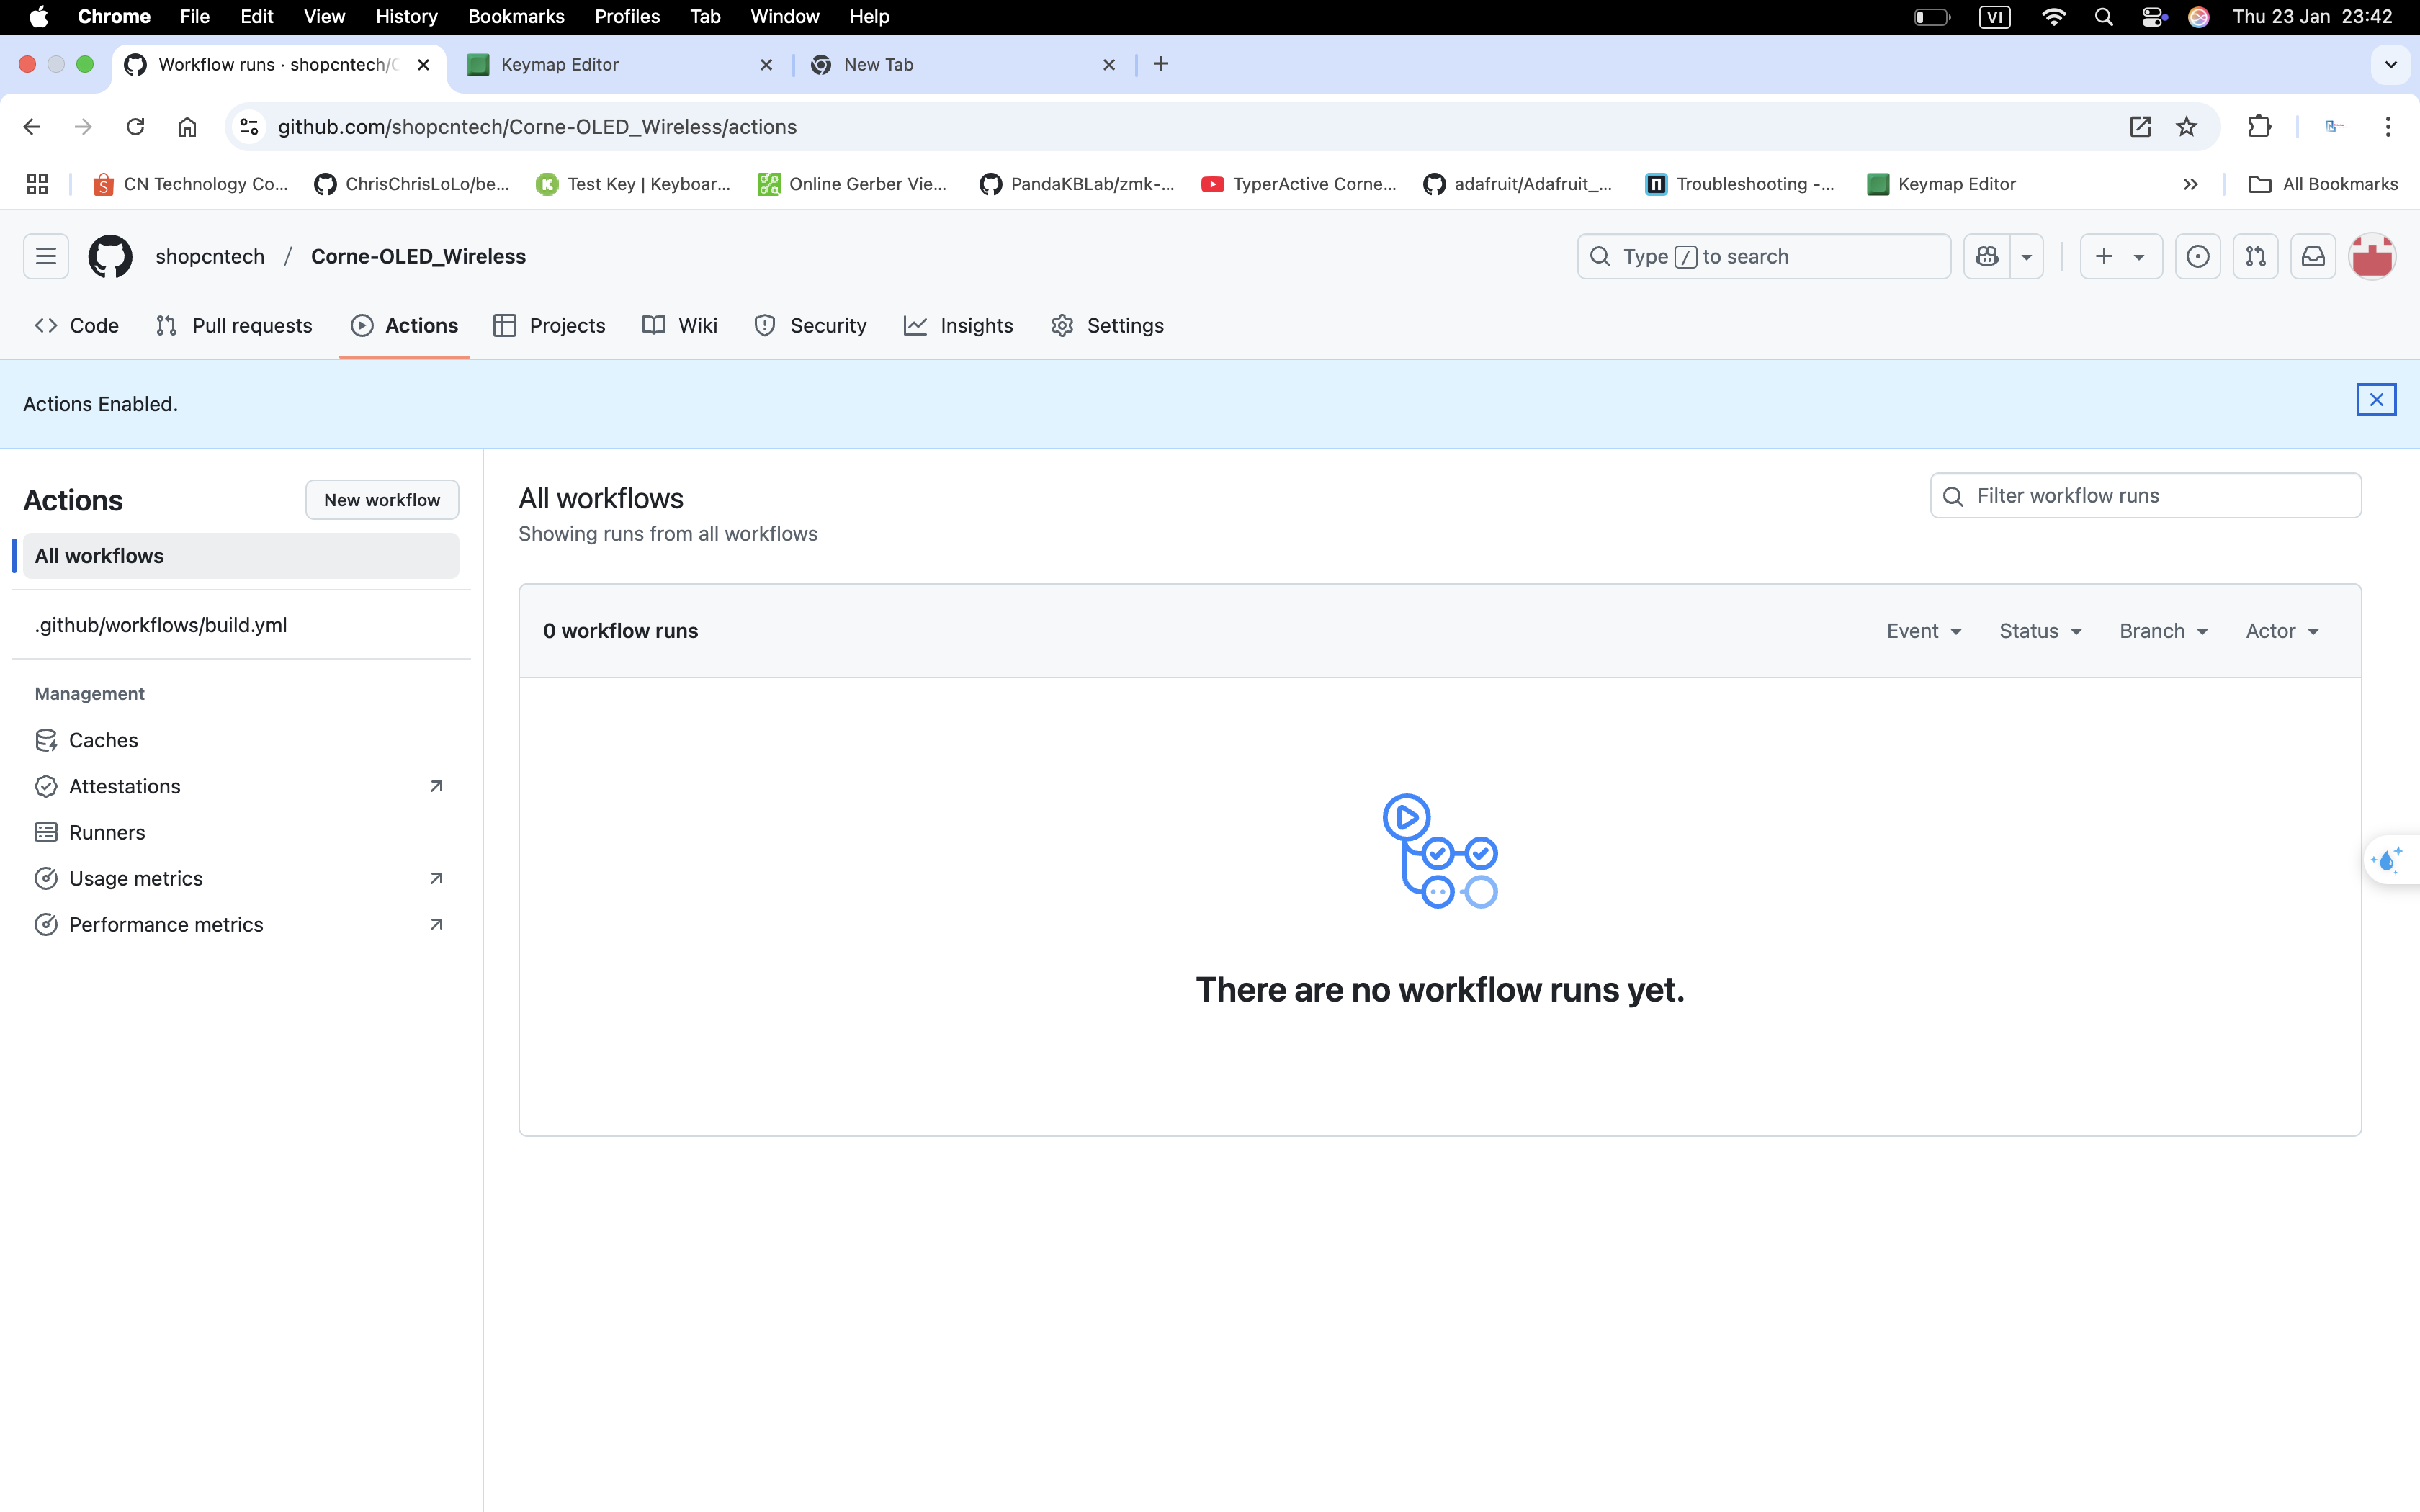Image resolution: width=2420 pixels, height=1512 pixels.
Task: Show more bookmarks chevron
Action: pyautogui.click(x=2190, y=184)
